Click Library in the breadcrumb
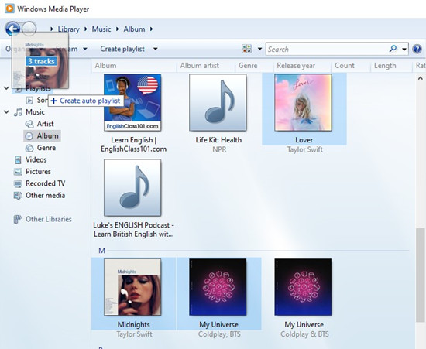The height and width of the screenshot is (349, 426). point(68,29)
